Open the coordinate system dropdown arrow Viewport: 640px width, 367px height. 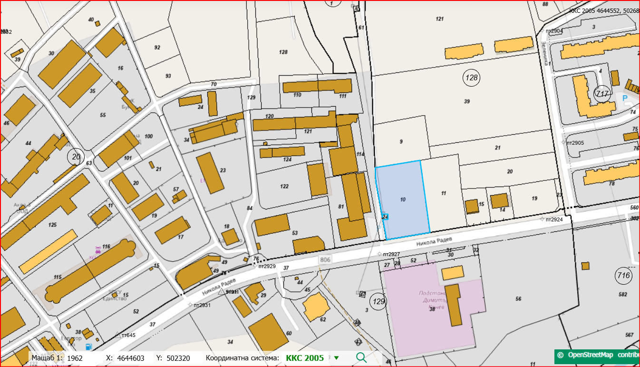[x=336, y=358]
